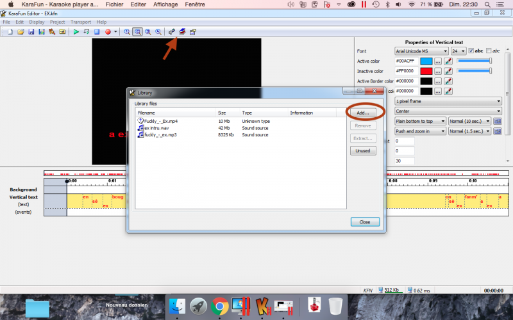The height and width of the screenshot is (320, 513).
Task: Open the macOS Fichier menu
Action: [x=115, y=4]
